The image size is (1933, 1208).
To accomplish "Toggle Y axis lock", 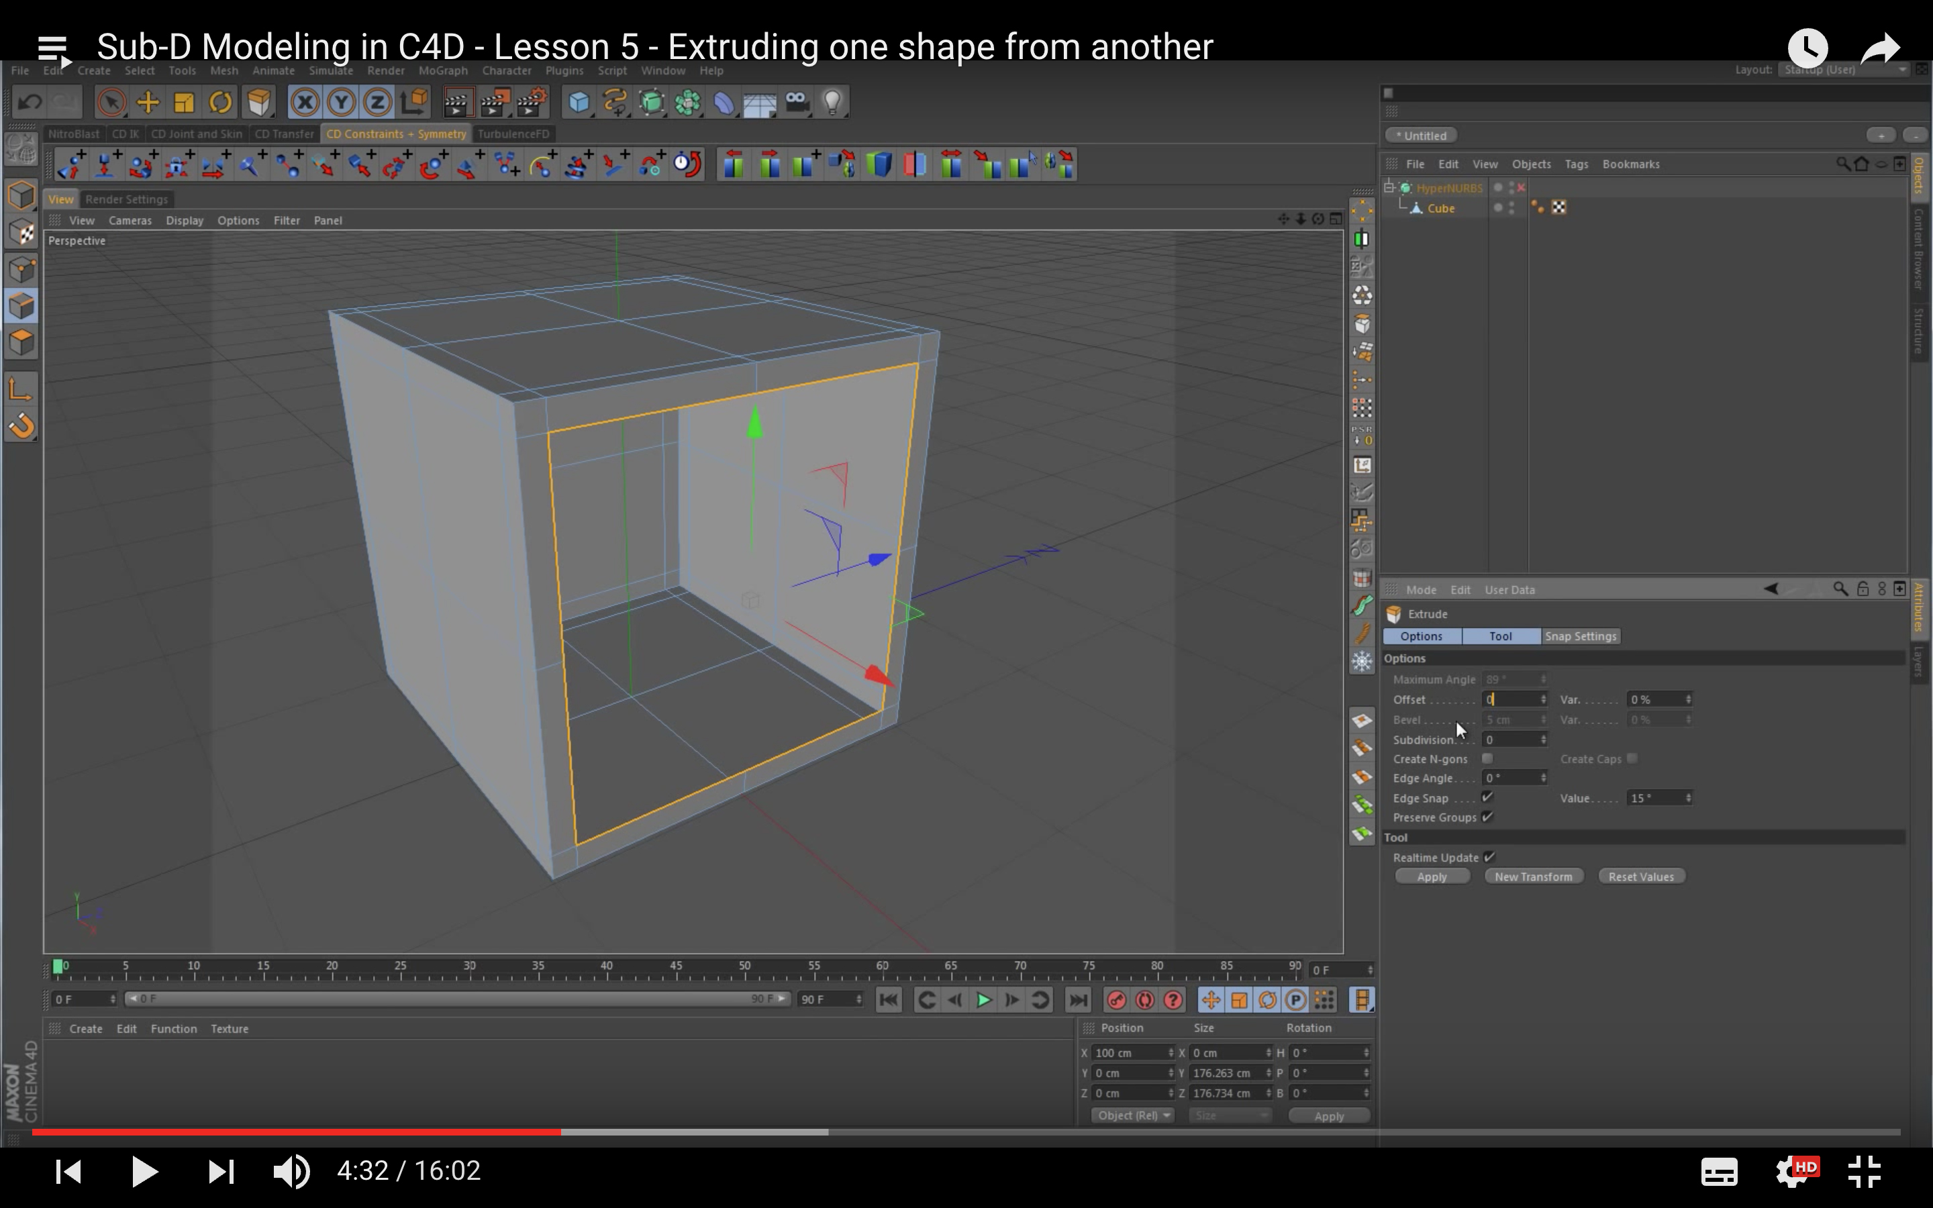I will point(341,102).
